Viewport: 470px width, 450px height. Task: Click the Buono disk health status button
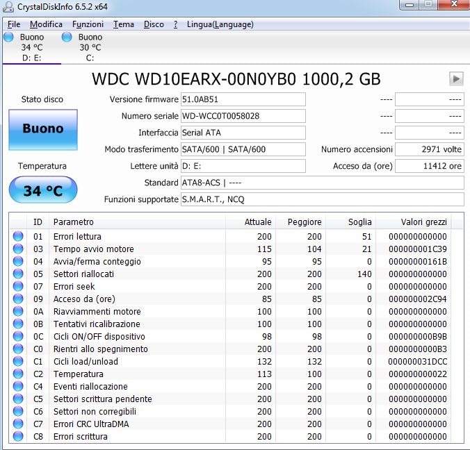pos(43,129)
